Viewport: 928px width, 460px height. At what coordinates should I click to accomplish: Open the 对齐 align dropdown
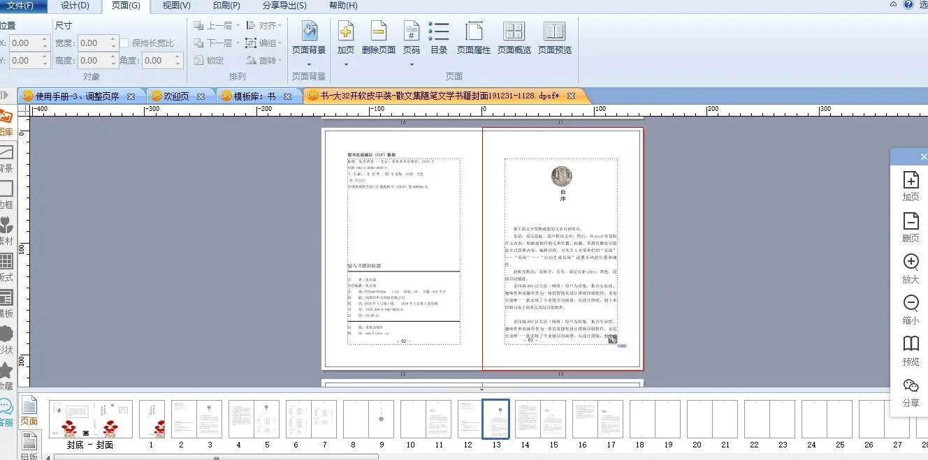[x=280, y=25]
